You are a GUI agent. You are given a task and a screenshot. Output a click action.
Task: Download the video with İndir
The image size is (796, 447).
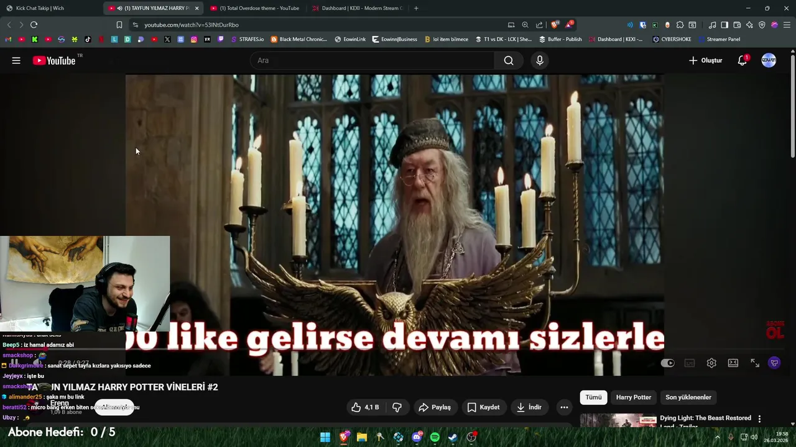(529, 407)
